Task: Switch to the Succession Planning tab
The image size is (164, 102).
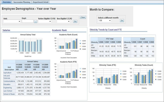Action: [x=22, y=2]
